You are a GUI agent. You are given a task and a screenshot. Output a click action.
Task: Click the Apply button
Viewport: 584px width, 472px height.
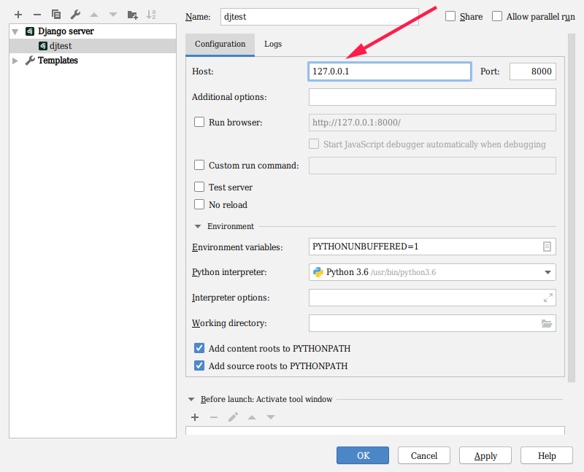pyautogui.click(x=485, y=455)
